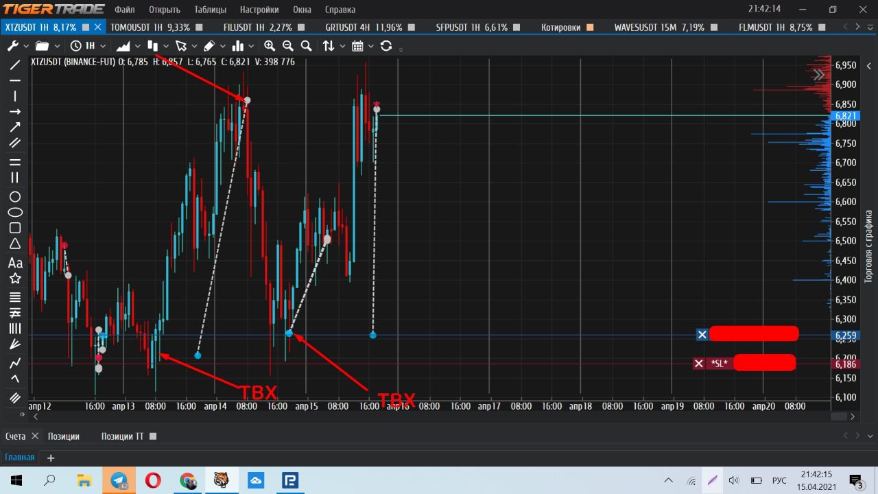The image size is (878, 494).
Task: Expand the cursor tool dropdown arrow
Action: point(194,46)
